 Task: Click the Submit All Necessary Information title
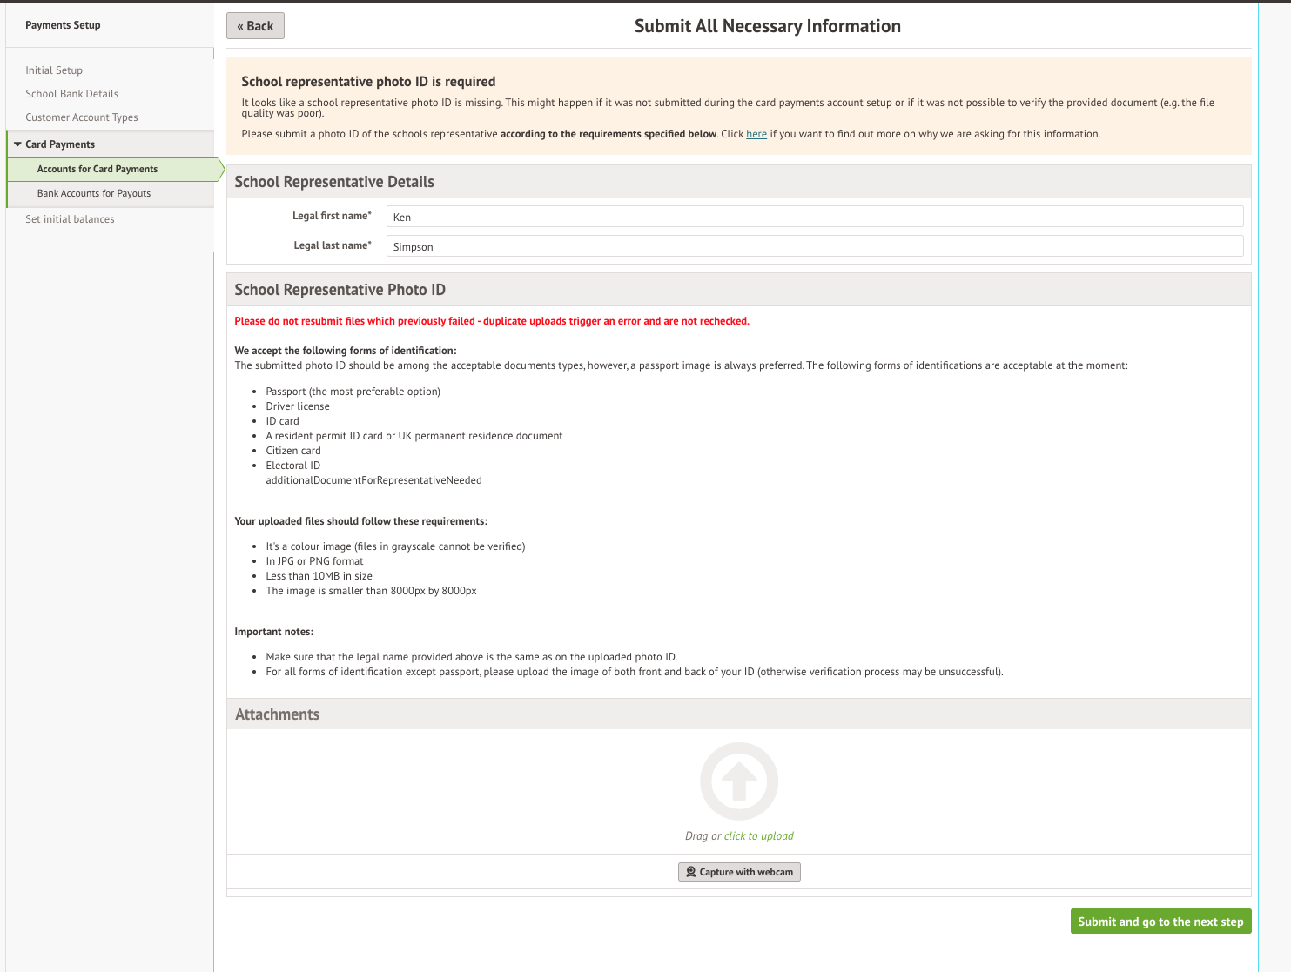tap(767, 26)
